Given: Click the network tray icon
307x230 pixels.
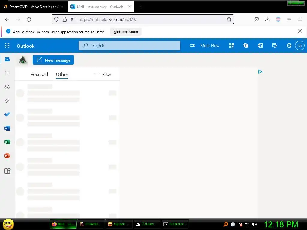Looking at the screenshot, I should point(247,224).
